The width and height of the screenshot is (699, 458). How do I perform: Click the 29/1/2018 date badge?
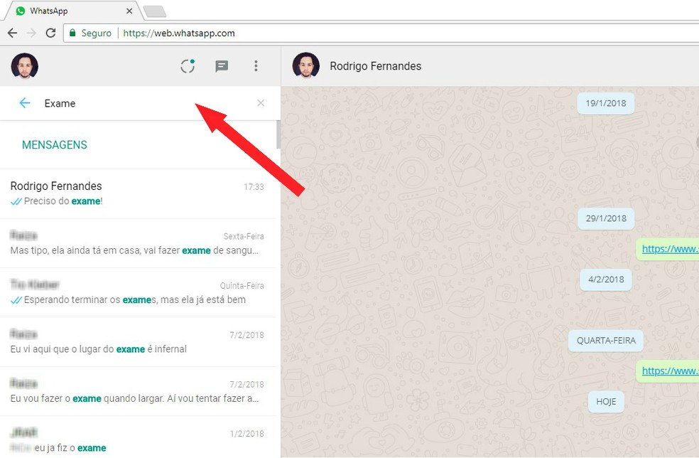pos(606,218)
